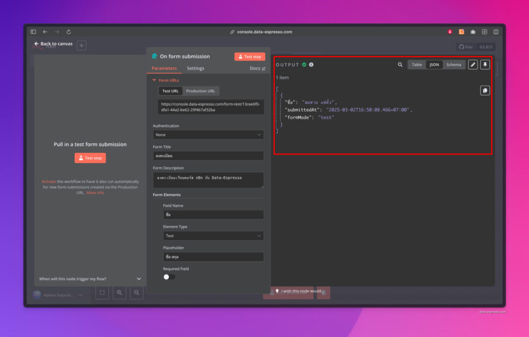Open search in the OUTPUT panel

click(x=400, y=64)
